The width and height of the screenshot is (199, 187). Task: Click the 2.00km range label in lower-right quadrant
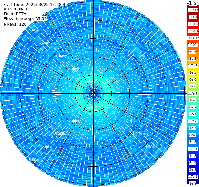coord(125,121)
